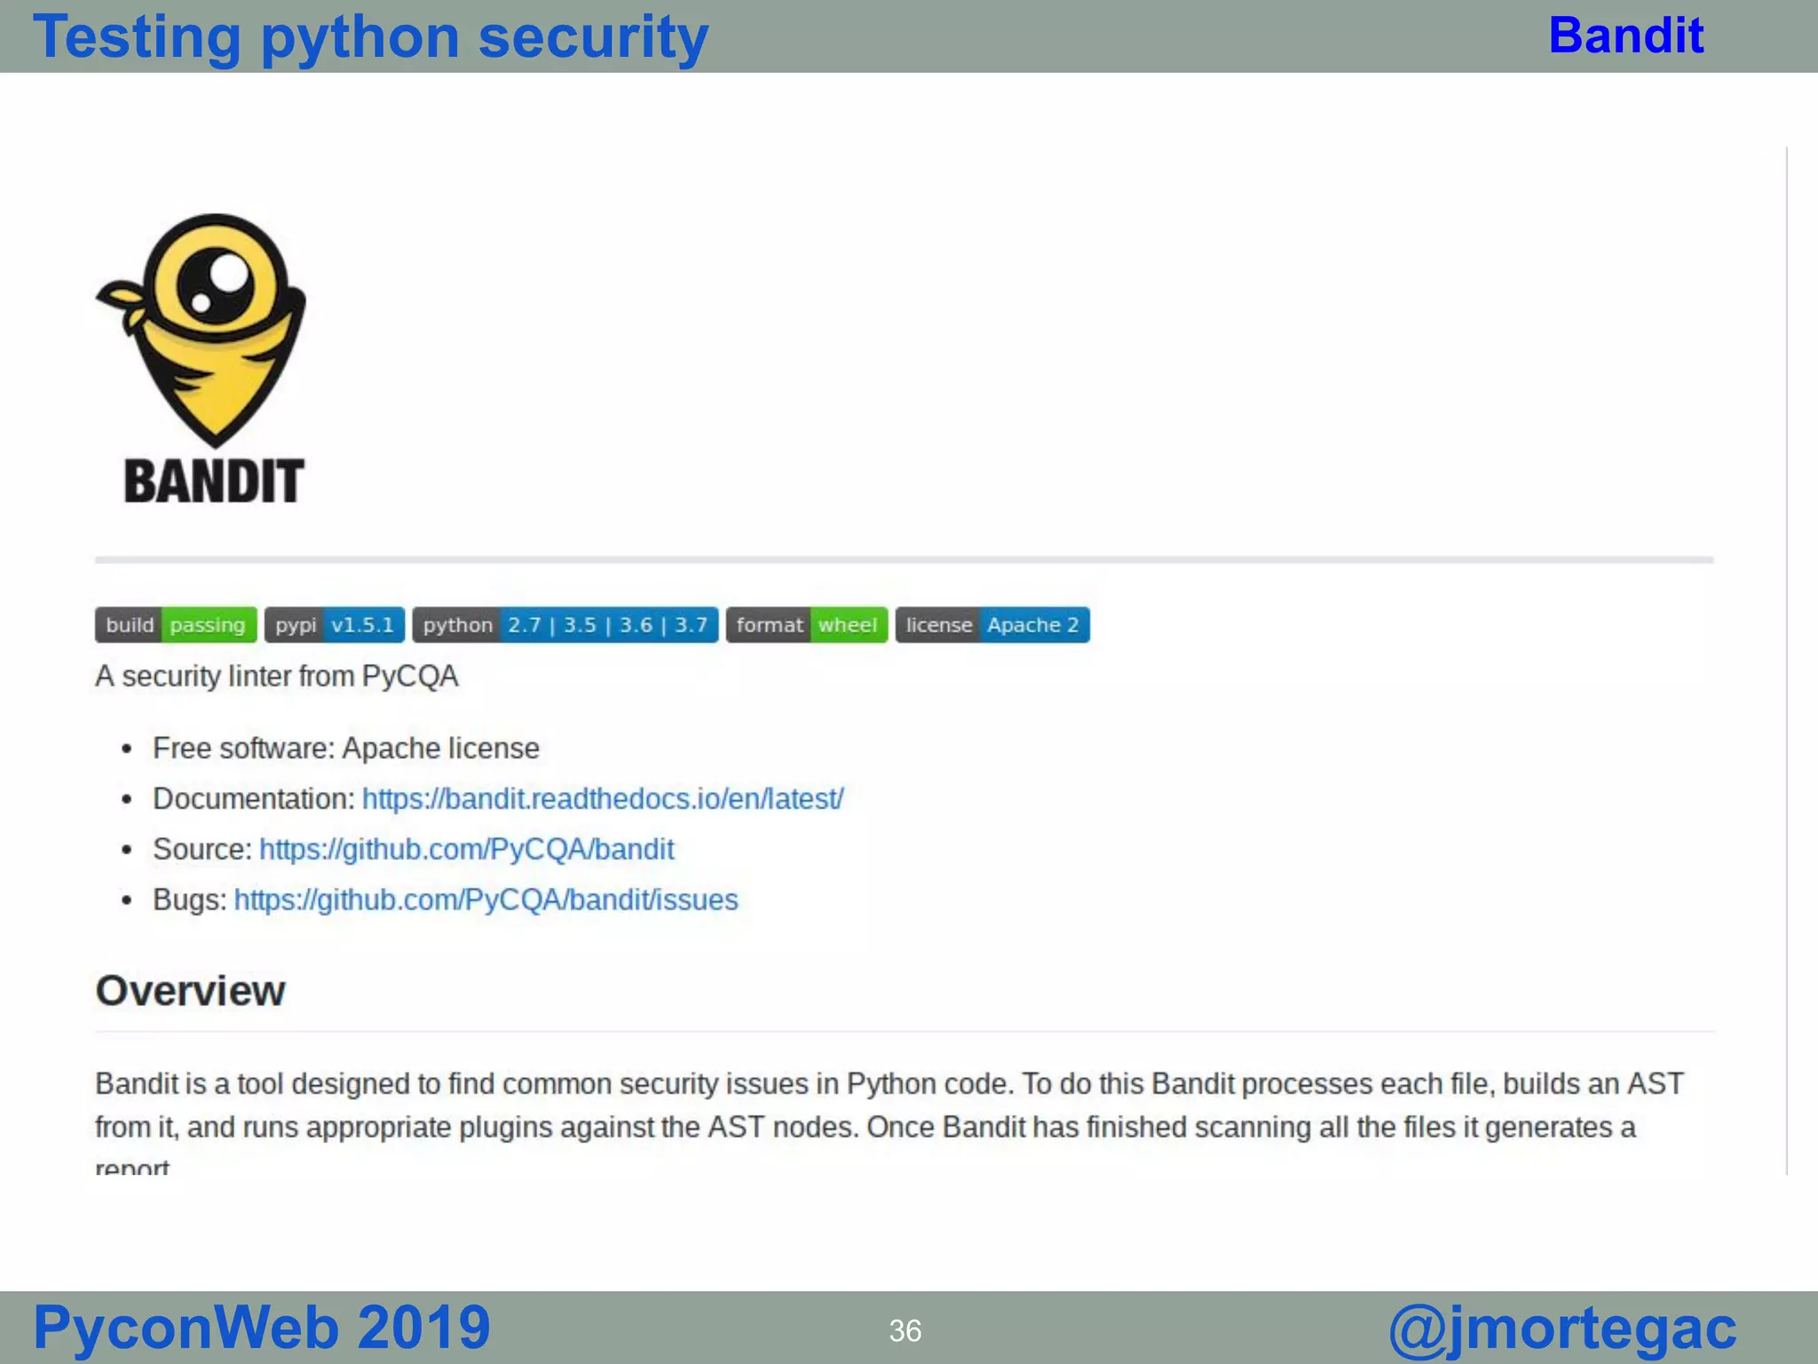
Task: Click the BANDIT wordmark under the logo
Action: pyautogui.click(x=214, y=481)
